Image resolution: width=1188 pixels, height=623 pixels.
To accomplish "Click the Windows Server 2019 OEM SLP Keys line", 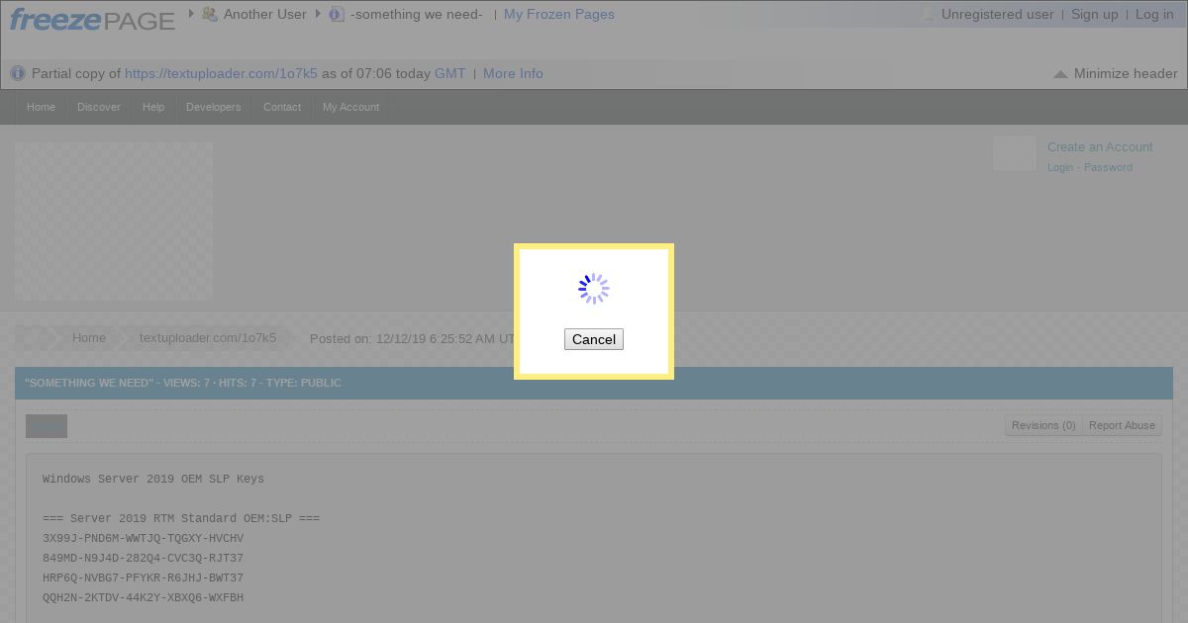I will coord(153,479).
